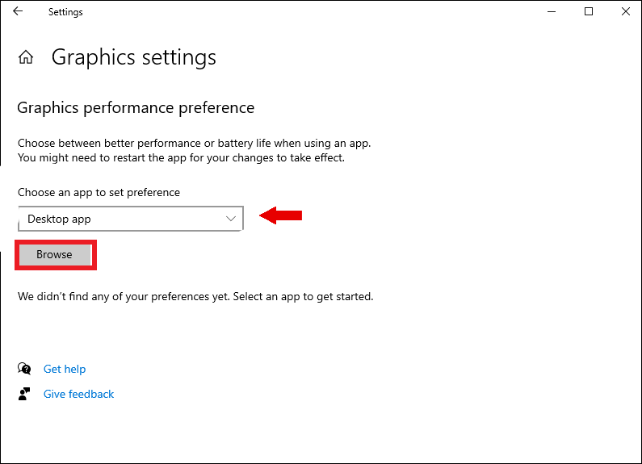
Task: Go back using the back arrow
Action: [x=18, y=11]
